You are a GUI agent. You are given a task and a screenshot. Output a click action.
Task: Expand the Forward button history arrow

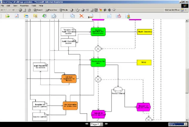point(17,10)
